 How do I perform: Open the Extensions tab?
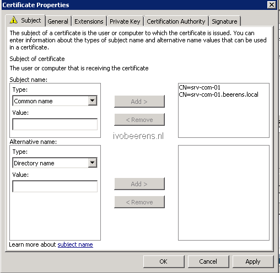pos(89,21)
